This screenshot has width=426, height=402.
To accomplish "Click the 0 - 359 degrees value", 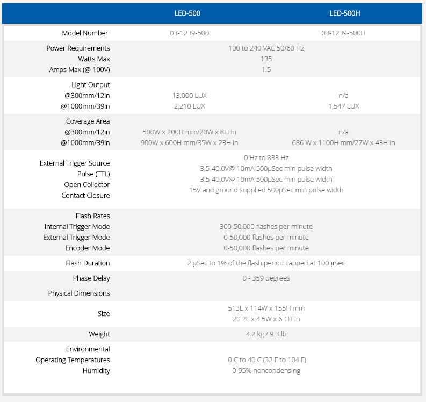I will (266, 278).
